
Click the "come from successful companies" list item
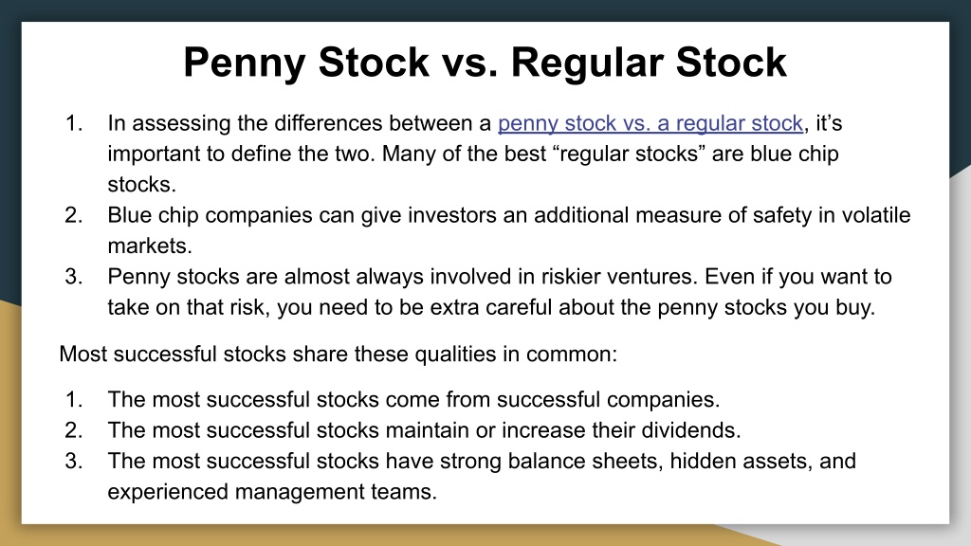413,399
